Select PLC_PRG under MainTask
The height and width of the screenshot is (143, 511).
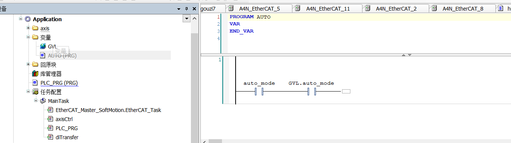click(67, 128)
